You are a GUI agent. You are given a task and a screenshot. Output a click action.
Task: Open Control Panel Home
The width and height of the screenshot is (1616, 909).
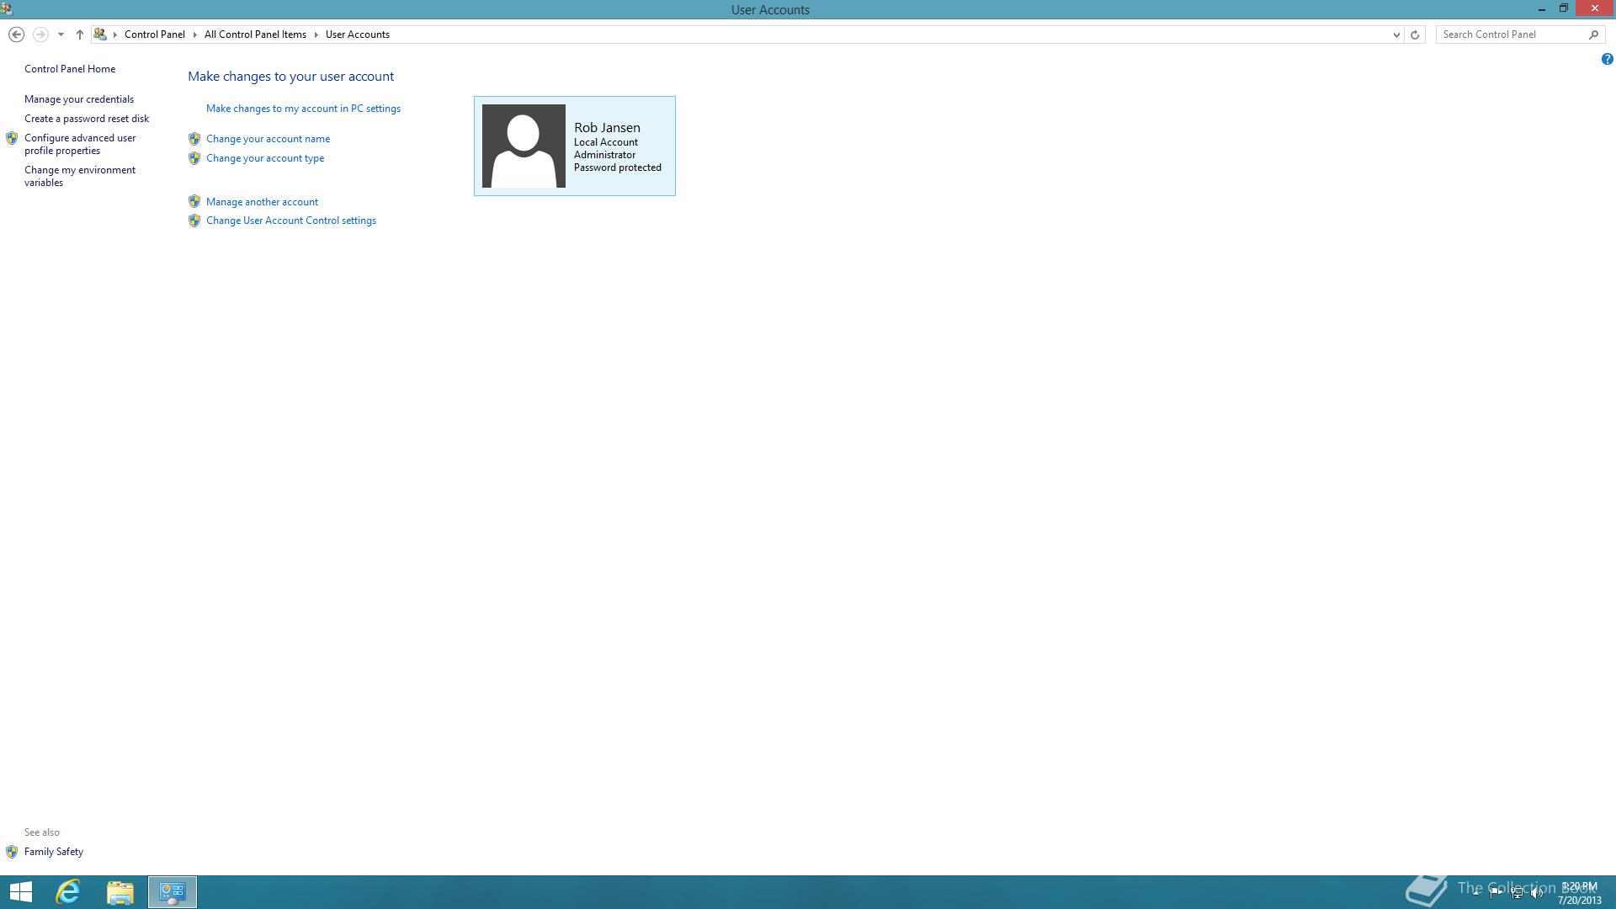[x=70, y=69]
